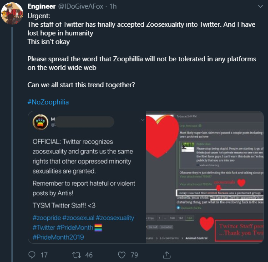Screen dimensions: 268x262
Task: Like the tweet with the heart icon
Action: coord(121,255)
